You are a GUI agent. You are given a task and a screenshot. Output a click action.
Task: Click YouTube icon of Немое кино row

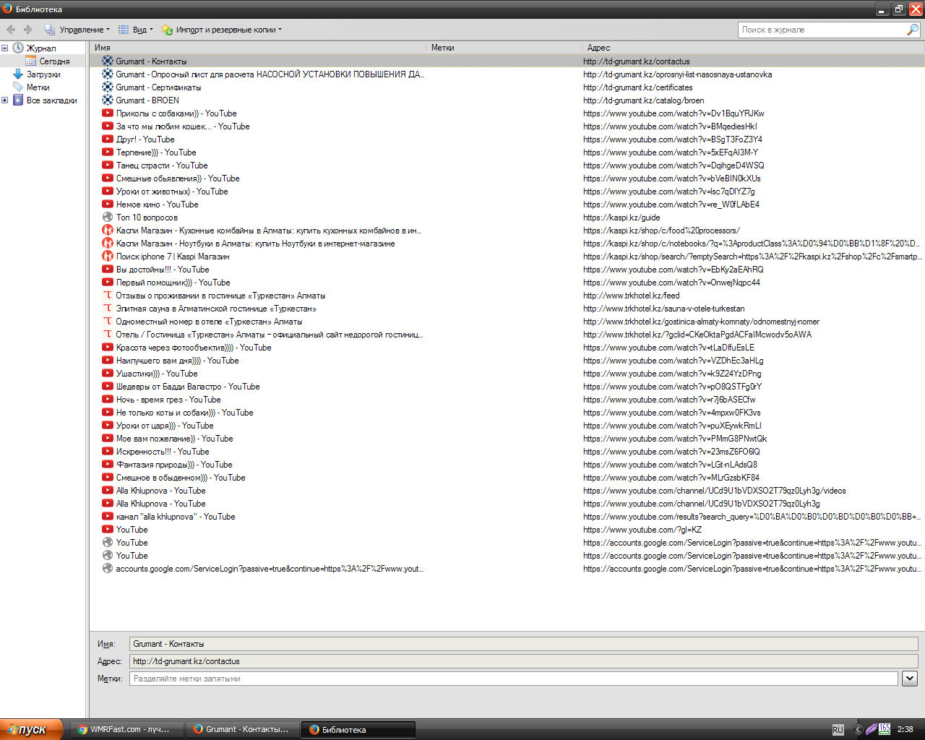pos(108,205)
